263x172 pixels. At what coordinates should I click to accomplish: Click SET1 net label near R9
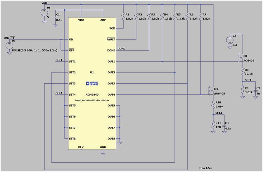pyautogui.click(x=248, y=80)
